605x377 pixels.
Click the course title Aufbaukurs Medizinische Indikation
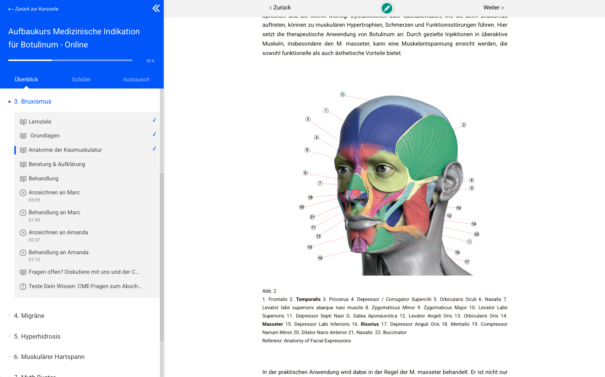coord(74,38)
